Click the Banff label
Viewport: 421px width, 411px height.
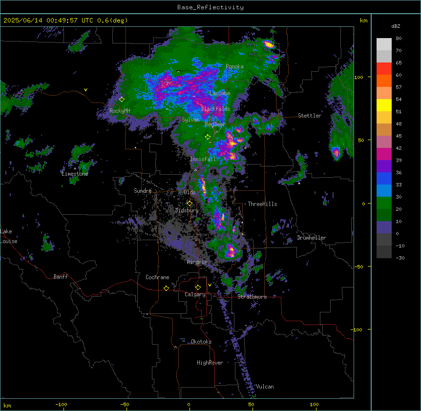pos(61,277)
